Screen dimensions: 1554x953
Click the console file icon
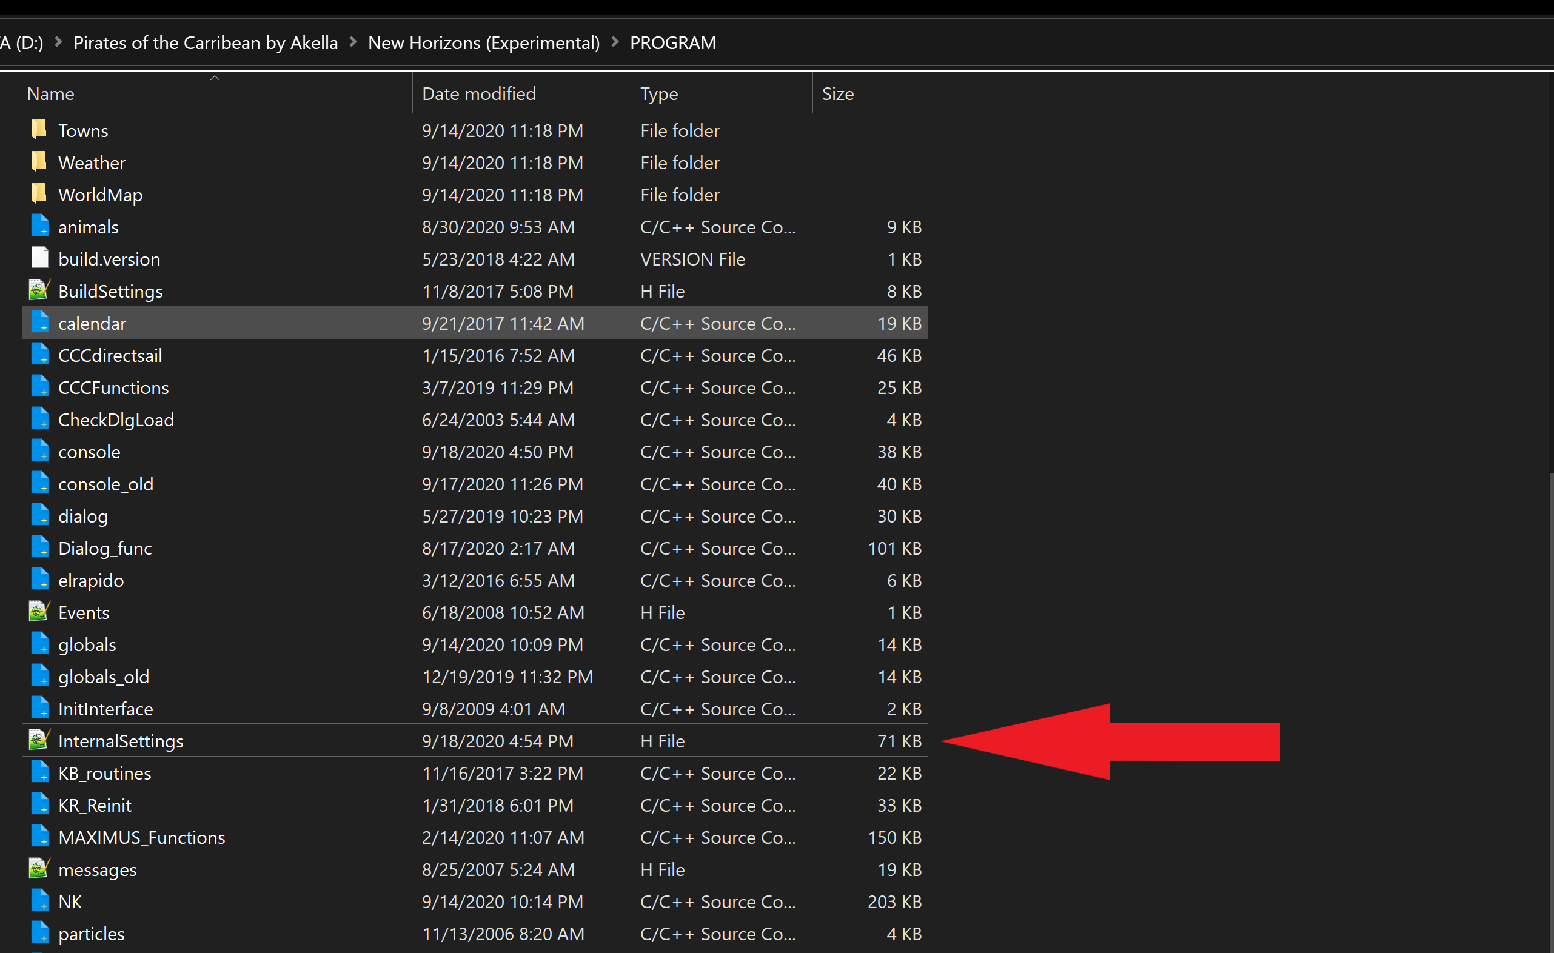click(x=39, y=452)
